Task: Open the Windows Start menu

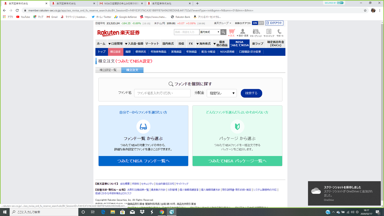Action: (5, 212)
